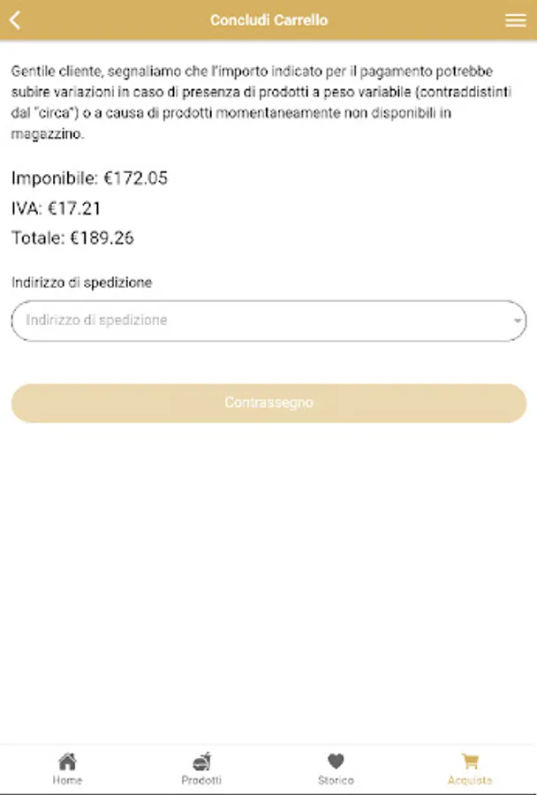Go back using the header arrow
Image resolution: width=537 pixels, height=795 pixels.
15,20
